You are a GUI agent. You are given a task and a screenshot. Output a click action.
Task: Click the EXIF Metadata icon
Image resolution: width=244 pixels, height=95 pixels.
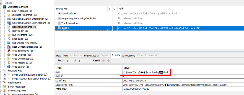tap(9, 11)
